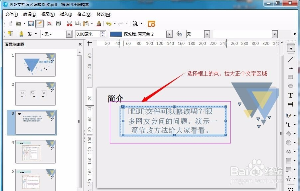
Task: Select the Line drawing tool
Action: point(290,59)
